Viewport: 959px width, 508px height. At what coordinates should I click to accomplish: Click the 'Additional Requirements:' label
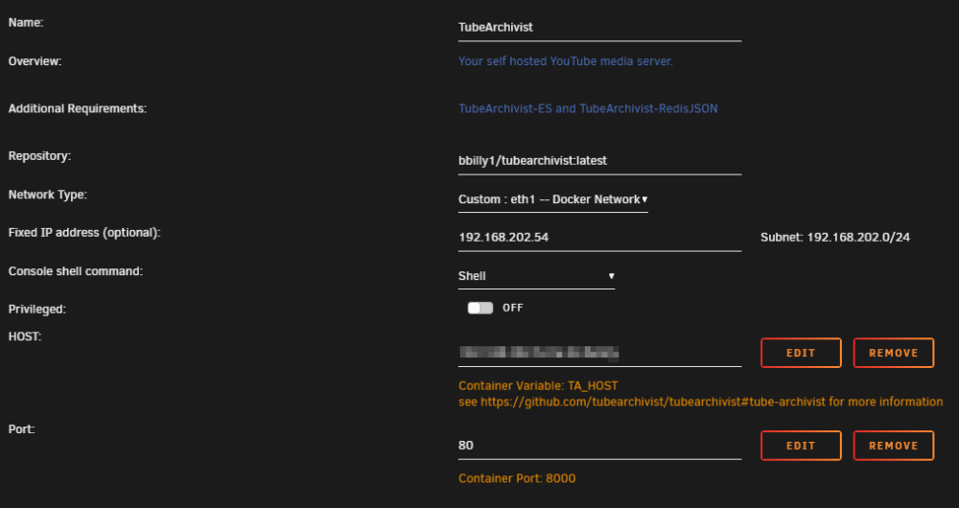[x=77, y=109]
